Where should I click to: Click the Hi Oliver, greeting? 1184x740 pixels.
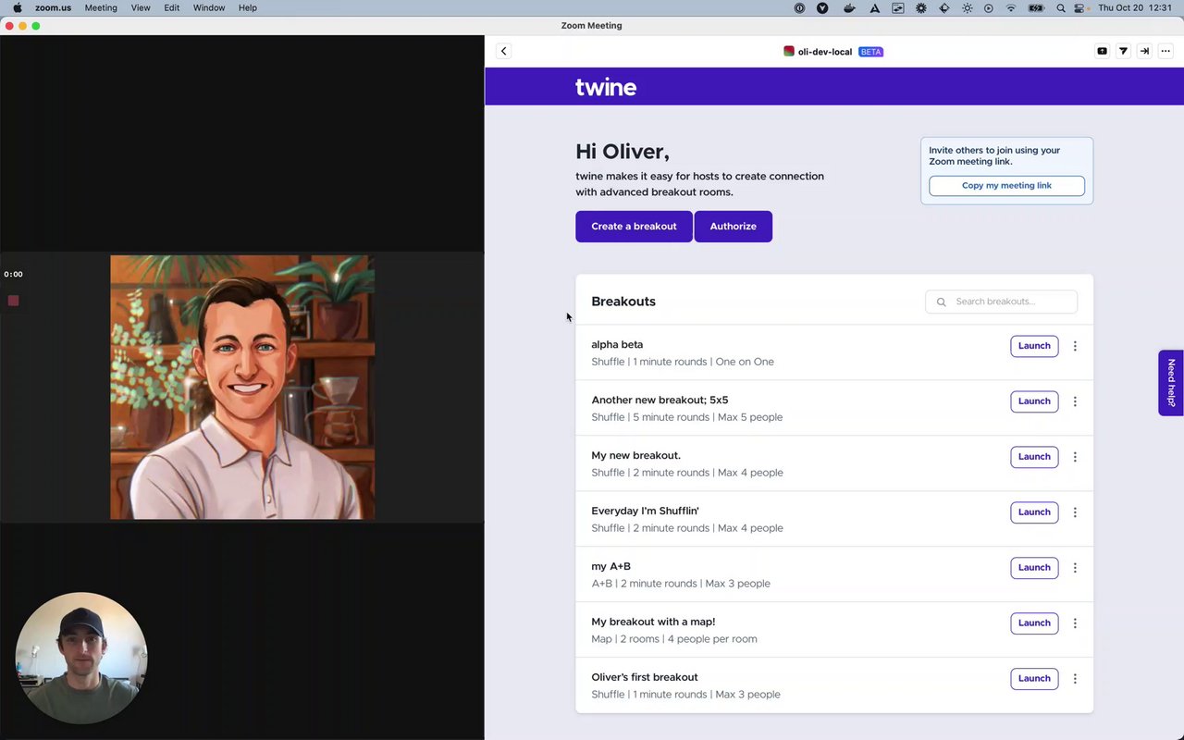pos(623,152)
